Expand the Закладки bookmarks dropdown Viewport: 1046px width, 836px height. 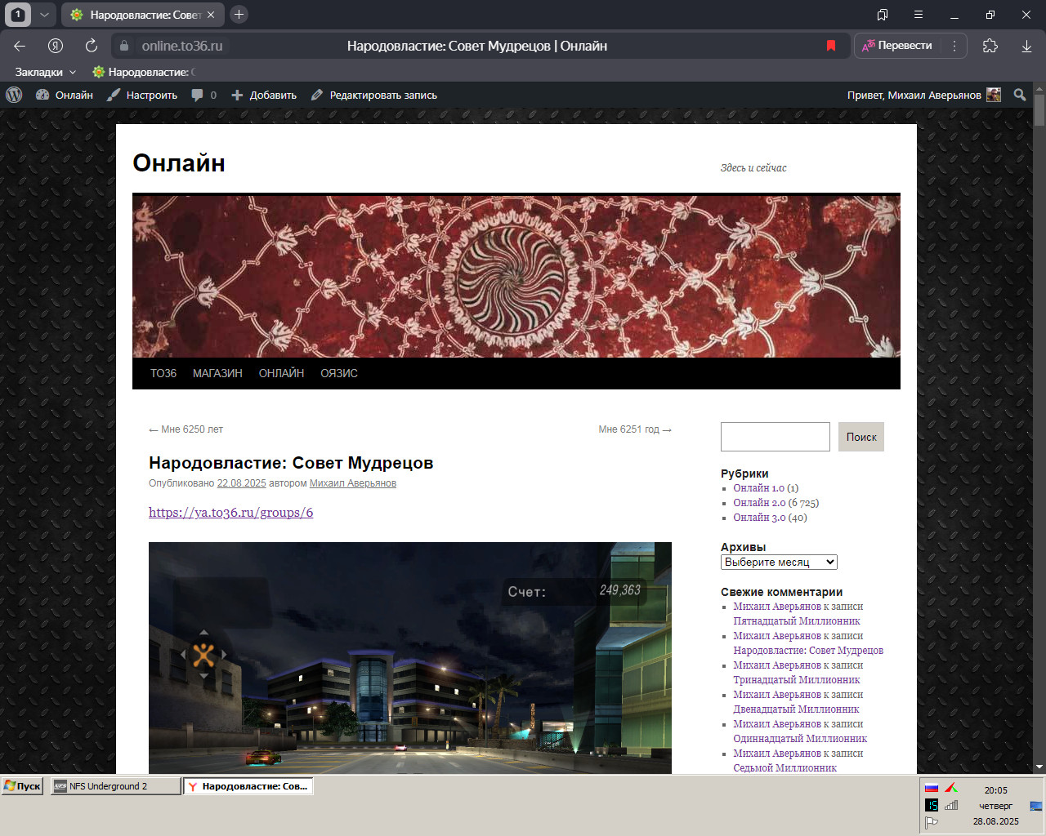[46, 72]
